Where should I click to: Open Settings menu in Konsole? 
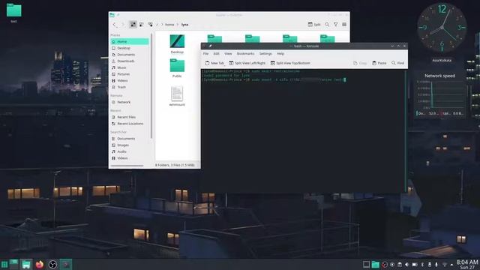(265, 53)
